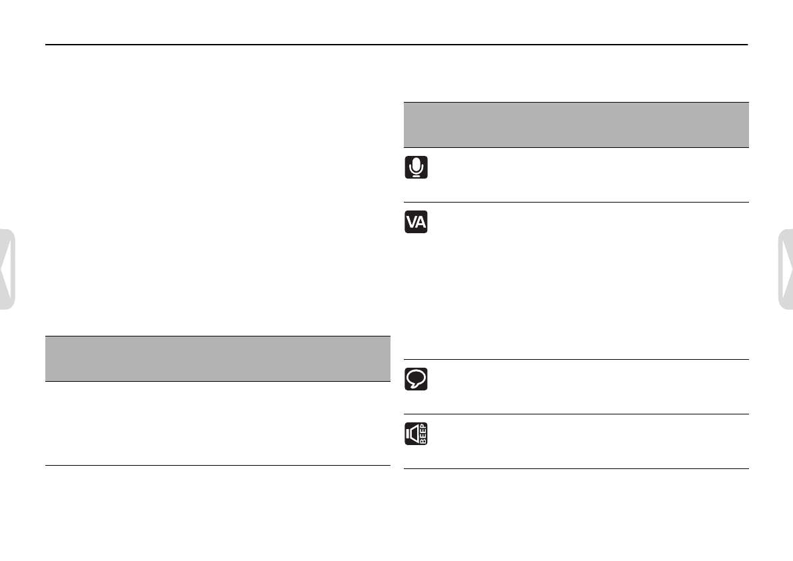Click the BEEP speaker icon
793x561 pixels.
point(416,434)
